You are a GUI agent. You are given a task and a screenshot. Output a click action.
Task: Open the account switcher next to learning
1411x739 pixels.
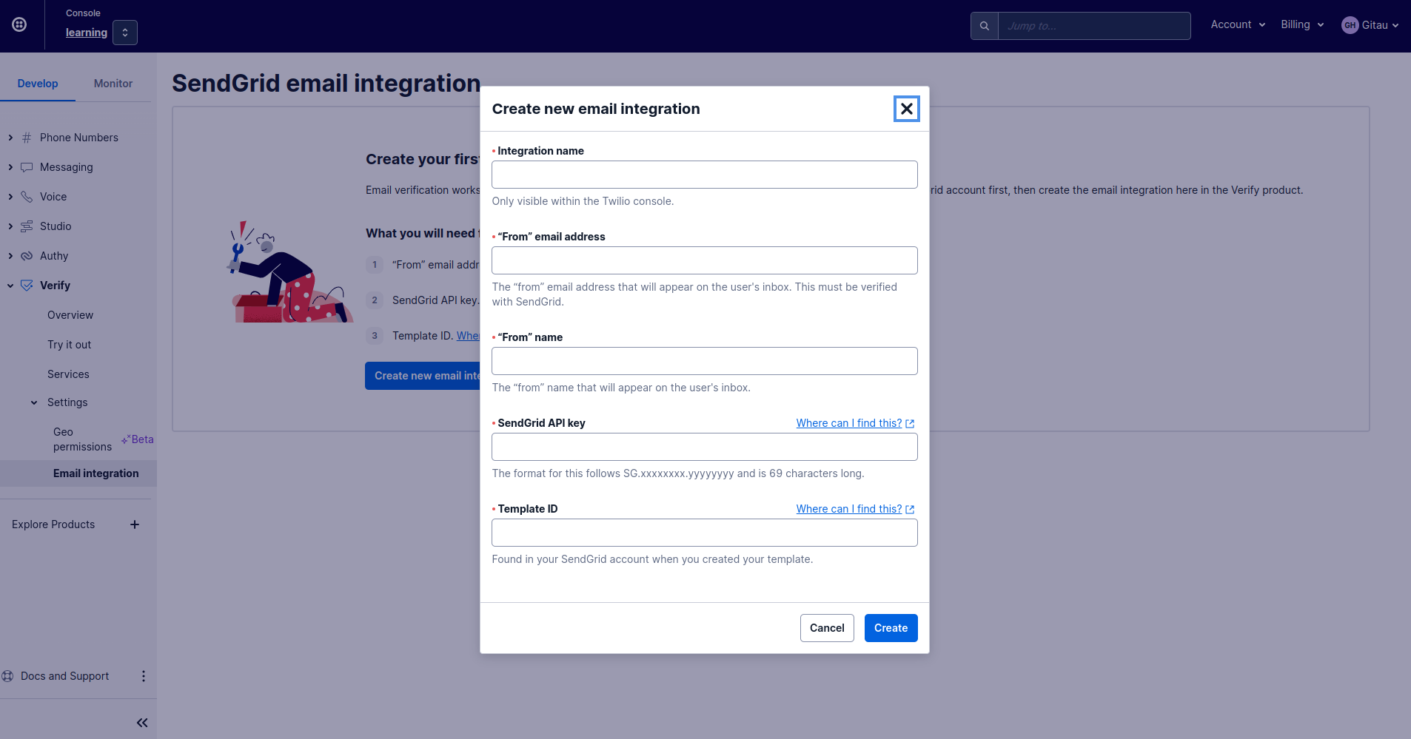[125, 33]
